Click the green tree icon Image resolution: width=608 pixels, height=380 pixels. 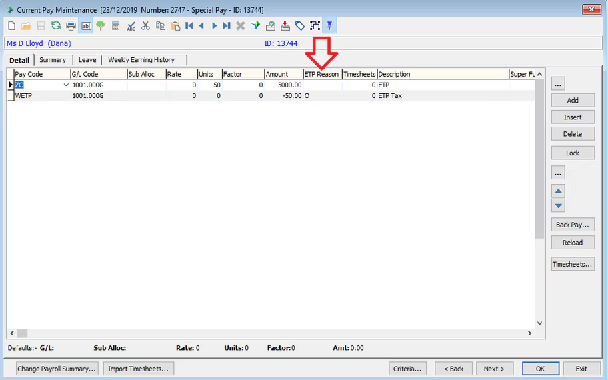point(101,26)
